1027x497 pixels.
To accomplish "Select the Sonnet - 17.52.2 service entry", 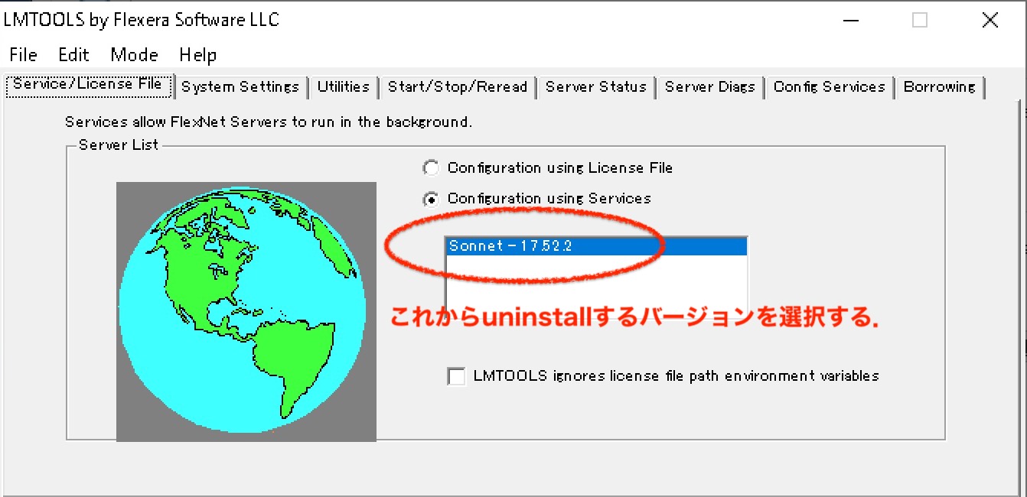I will tap(596, 246).
